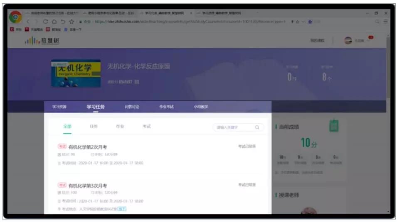Viewport: 397px width, 222px height.
Task: Switch to the fourth browser tab 学习资源
Action: [222, 13]
